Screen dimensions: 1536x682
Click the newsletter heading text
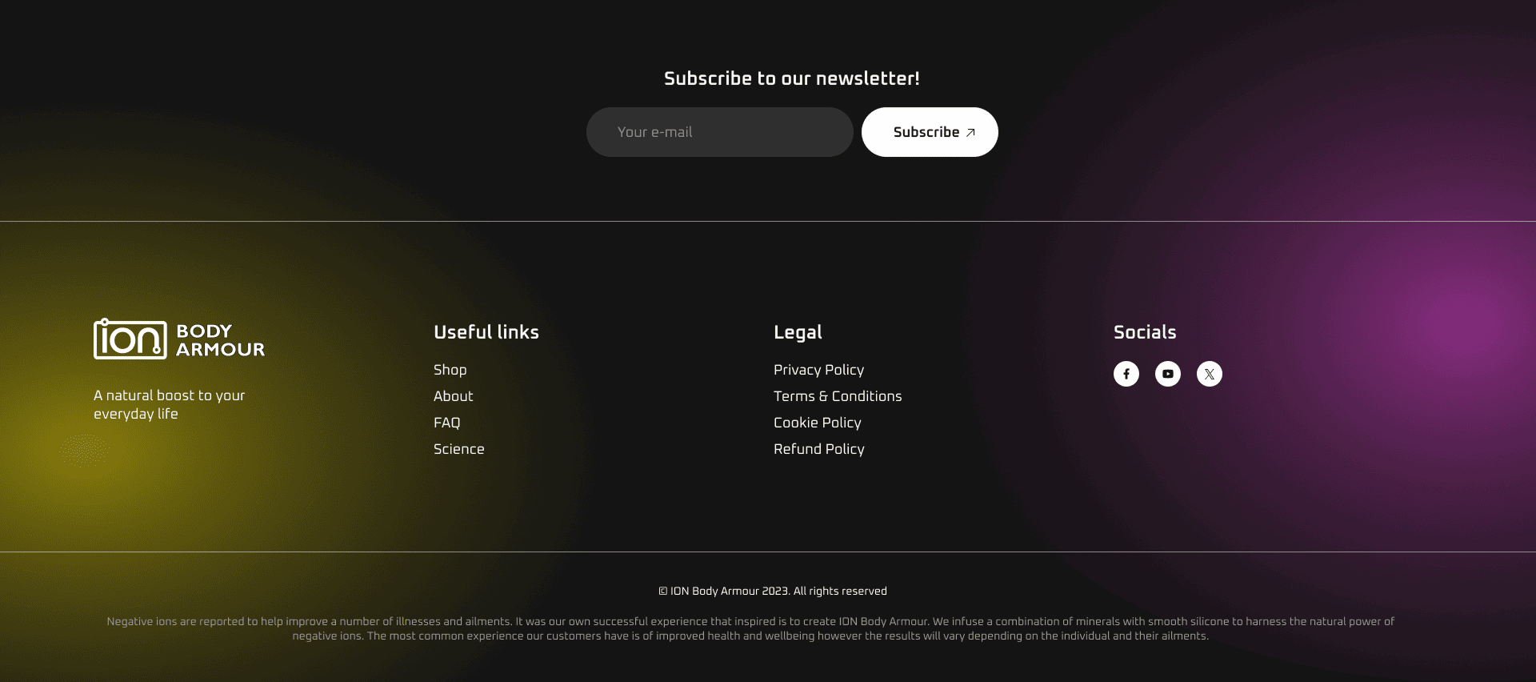tap(792, 78)
